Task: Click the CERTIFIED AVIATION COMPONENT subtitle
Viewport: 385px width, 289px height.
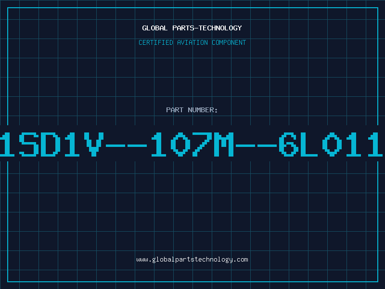Action: pyautogui.click(x=192, y=42)
